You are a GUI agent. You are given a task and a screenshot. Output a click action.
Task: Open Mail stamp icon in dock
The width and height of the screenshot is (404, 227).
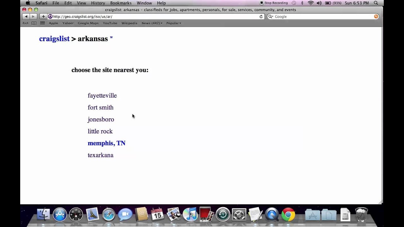coord(92,214)
